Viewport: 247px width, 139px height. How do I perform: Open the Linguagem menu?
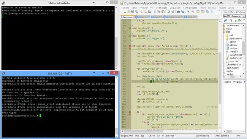click(175, 8)
